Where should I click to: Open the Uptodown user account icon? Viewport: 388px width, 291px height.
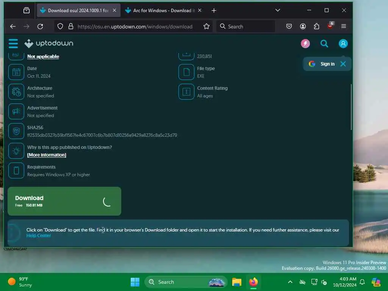pyautogui.click(x=343, y=44)
